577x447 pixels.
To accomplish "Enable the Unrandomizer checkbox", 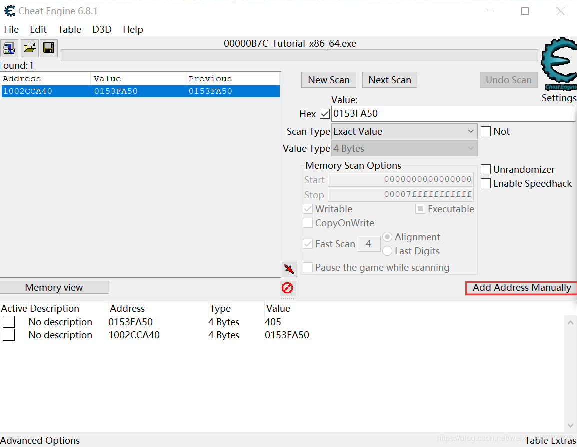I will point(486,169).
